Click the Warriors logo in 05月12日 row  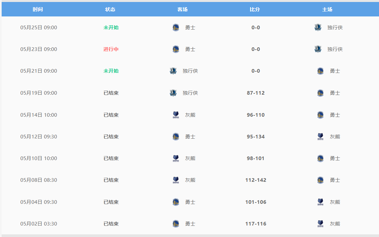tap(176, 137)
